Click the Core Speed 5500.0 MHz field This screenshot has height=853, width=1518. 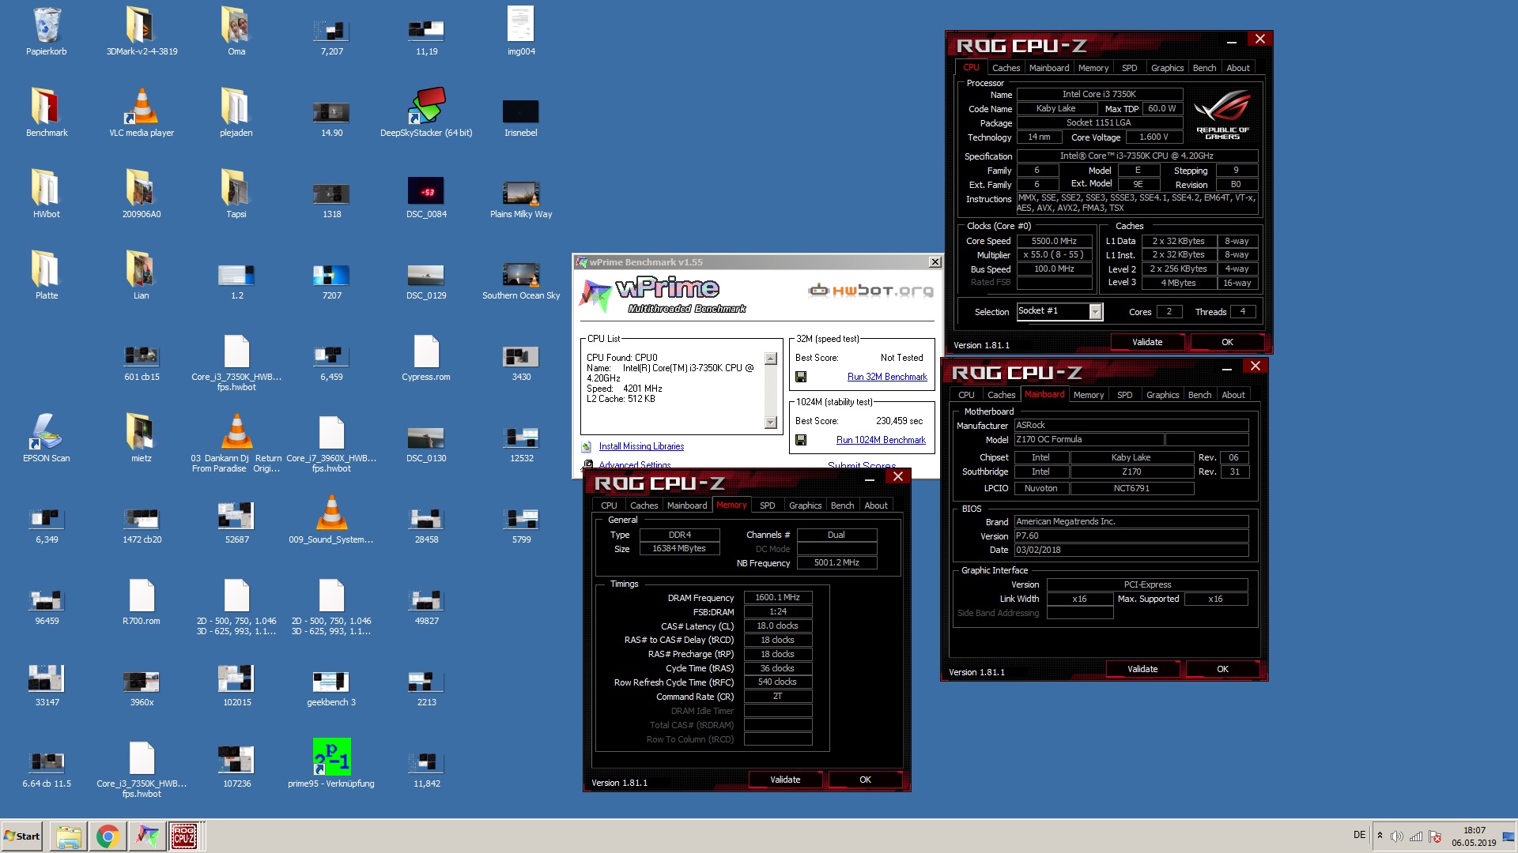pyautogui.click(x=1054, y=242)
